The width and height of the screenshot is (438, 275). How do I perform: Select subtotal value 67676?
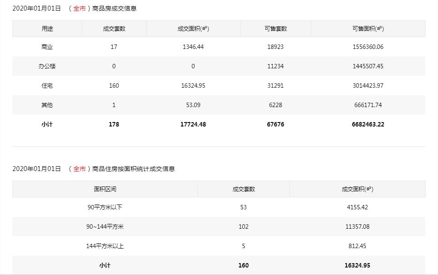click(x=276, y=124)
